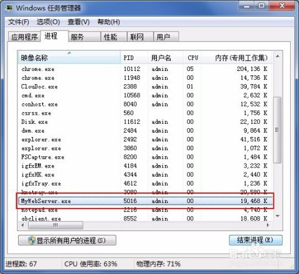This screenshot has width=299, height=274.
Task: Click the horizontal scrollbar thumb
Action: coord(55,225)
